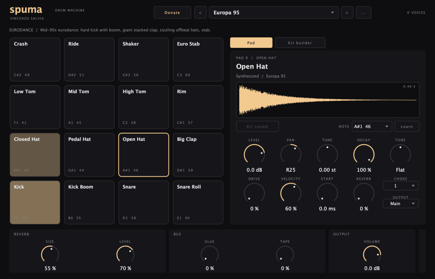Screen dimensions: 435x279
Task: Trigger the Ride drum pad
Action: point(89,59)
